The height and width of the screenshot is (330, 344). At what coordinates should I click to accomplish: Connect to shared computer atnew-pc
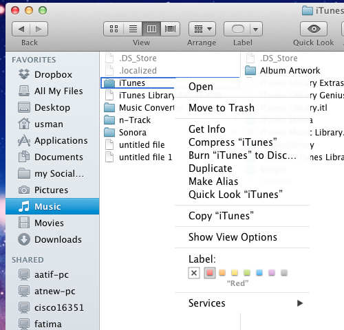(52, 291)
